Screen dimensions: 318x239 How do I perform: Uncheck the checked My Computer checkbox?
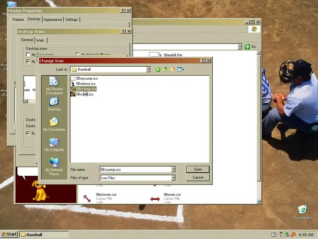coord(28,61)
